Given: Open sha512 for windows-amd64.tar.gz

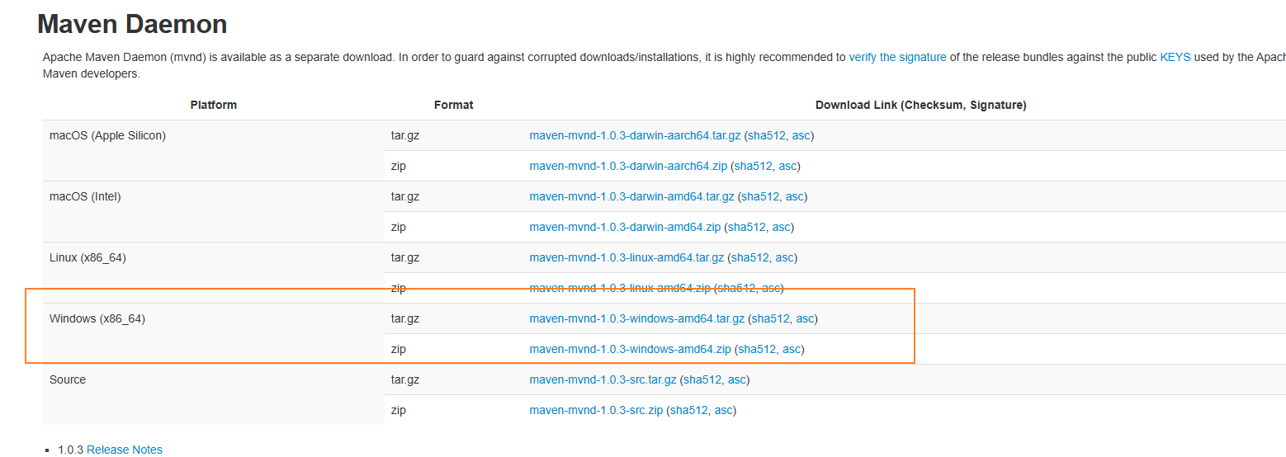Looking at the screenshot, I should point(770,318).
